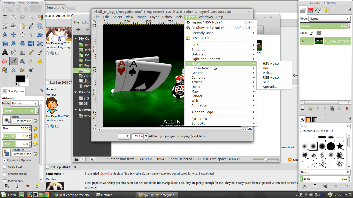Duplicate the layer in Layers dock
Viewport: 353px width, 198px height.
(332, 109)
